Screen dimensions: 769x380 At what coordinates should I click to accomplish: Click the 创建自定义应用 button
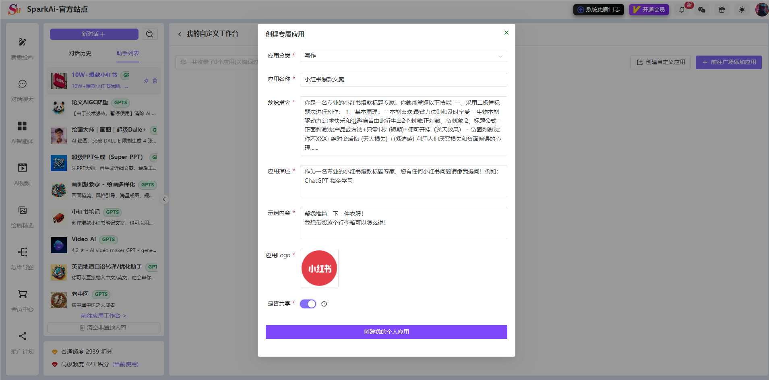pyautogui.click(x=661, y=62)
